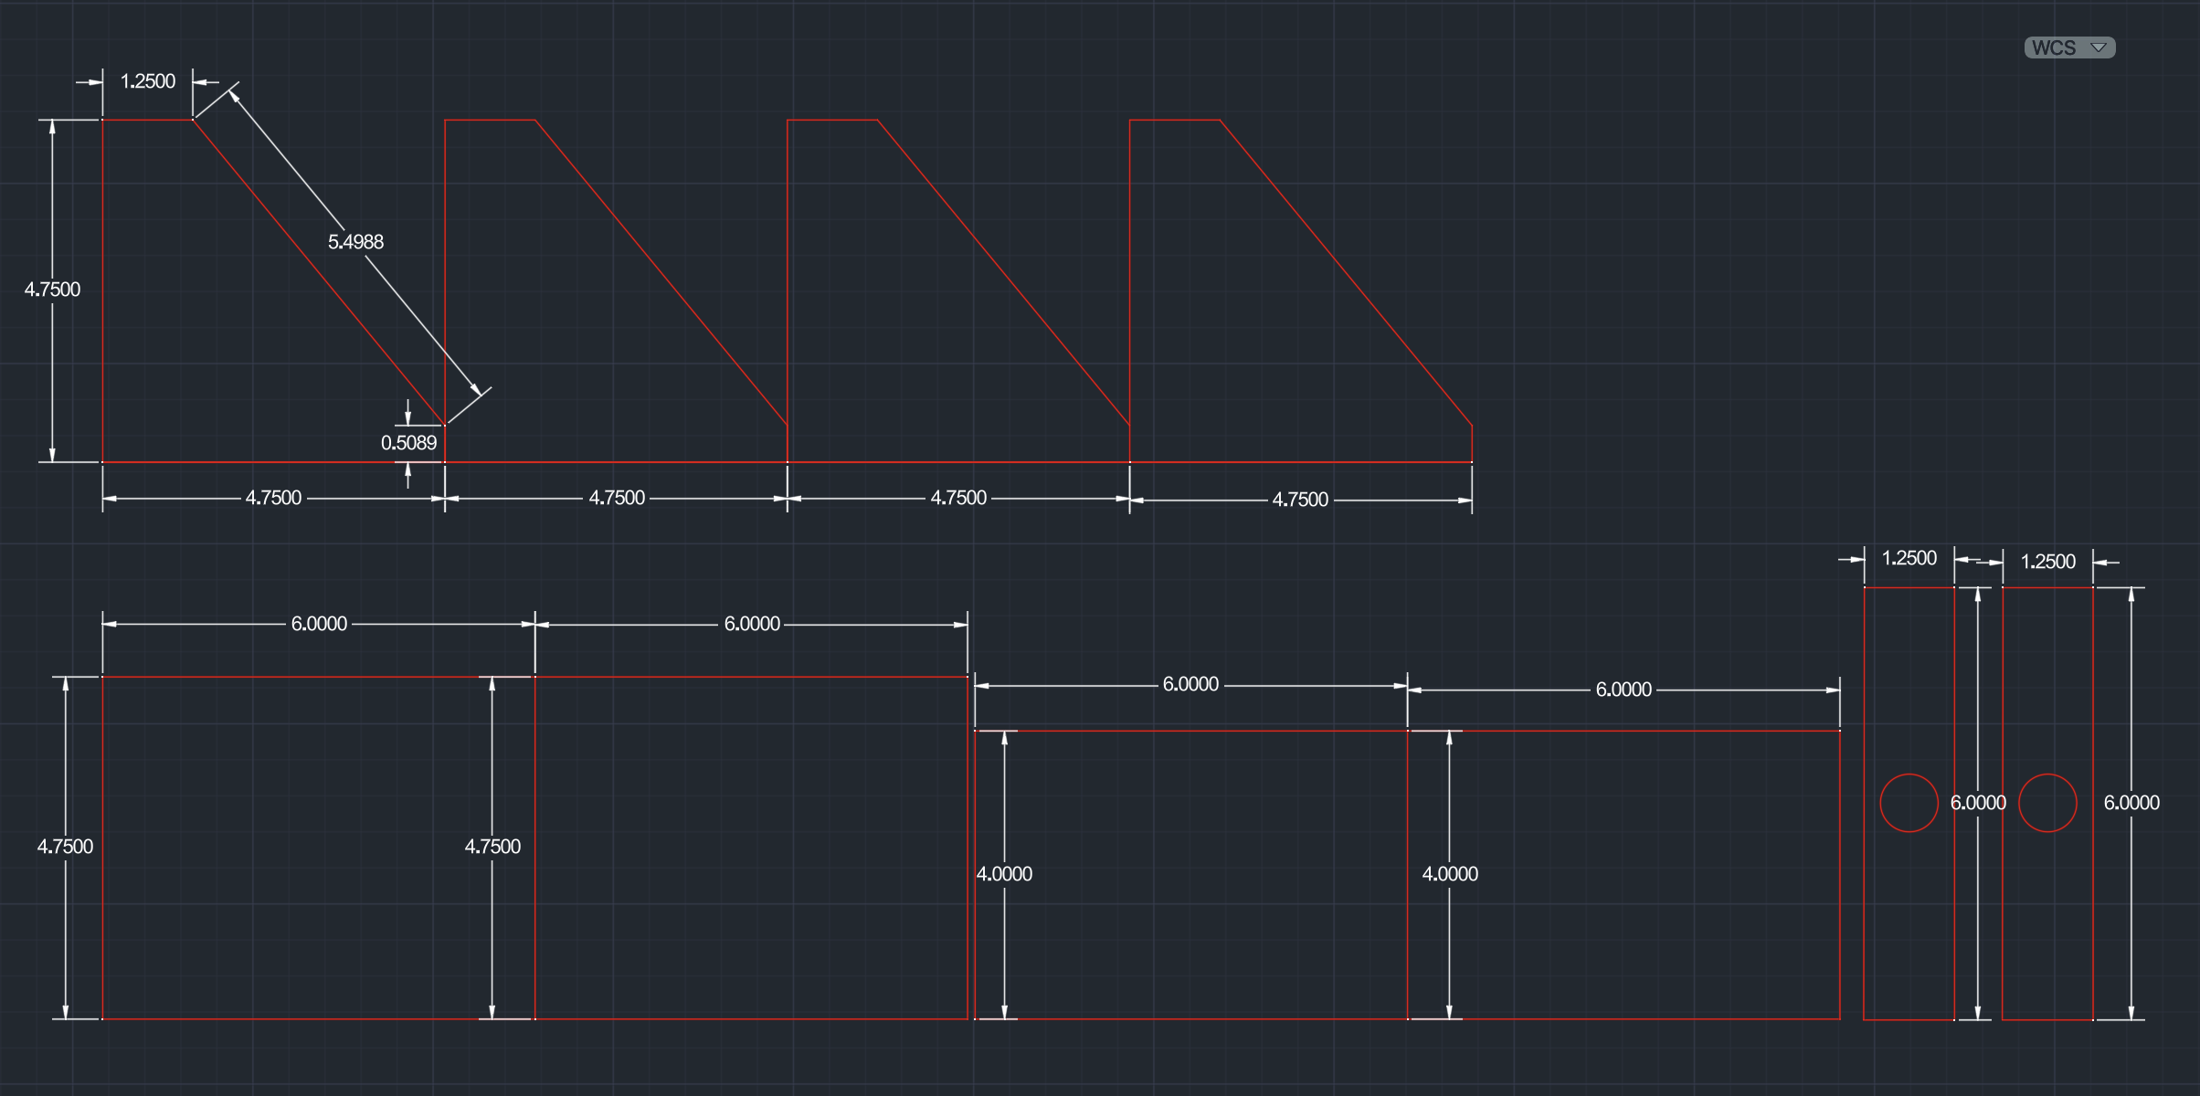Click 1.2500 dimension above right narrow rectangle
The image size is (2200, 1096).
(2047, 562)
